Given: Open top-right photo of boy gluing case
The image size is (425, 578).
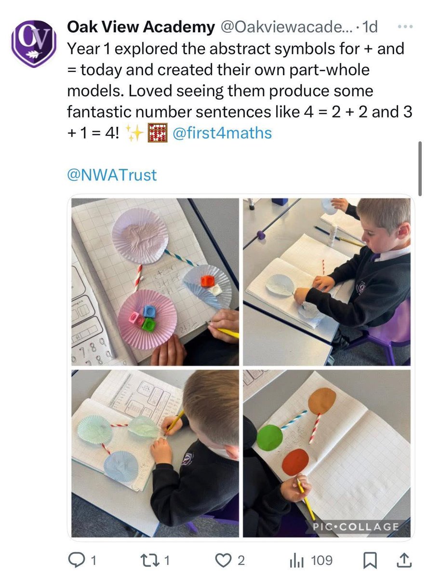Looking at the screenshot, I should click(327, 282).
